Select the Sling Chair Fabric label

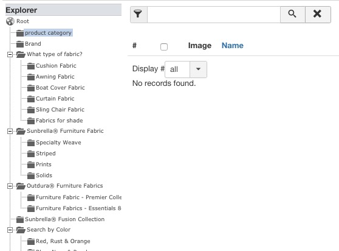click(x=60, y=110)
